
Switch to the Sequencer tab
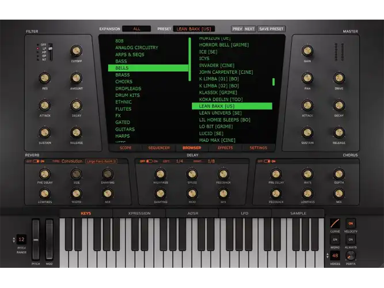(159, 148)
